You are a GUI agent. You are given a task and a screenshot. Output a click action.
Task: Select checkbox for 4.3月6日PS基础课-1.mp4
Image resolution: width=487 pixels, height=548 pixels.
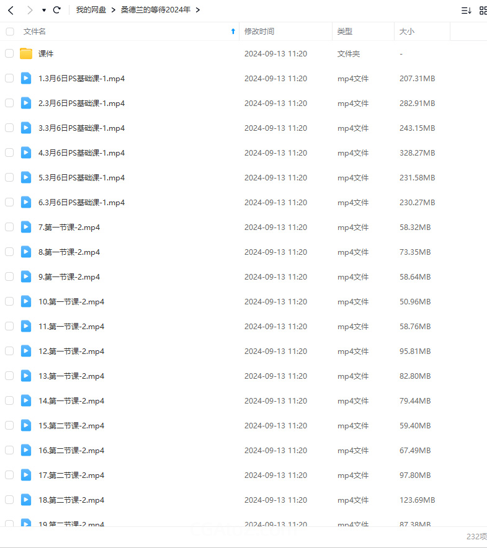9,153
